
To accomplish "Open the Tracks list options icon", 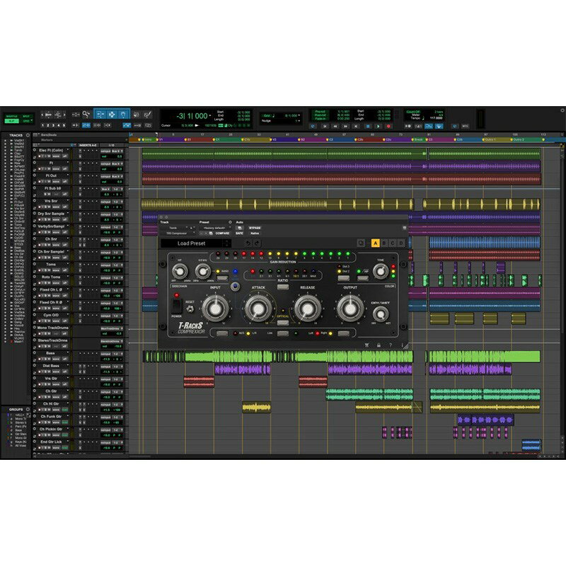I will (28, 133).
